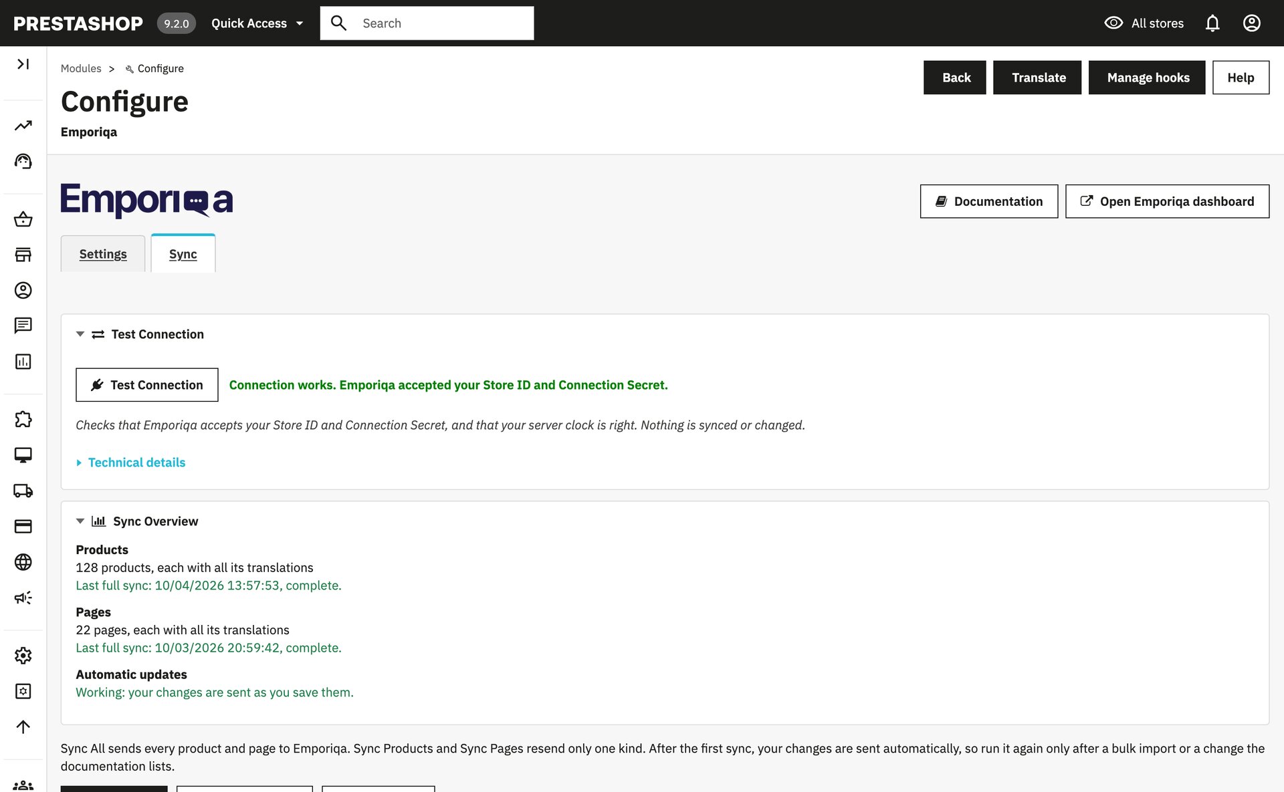Open Emporiqa dashboard
1284x792 pixels.
[1168, 201]
